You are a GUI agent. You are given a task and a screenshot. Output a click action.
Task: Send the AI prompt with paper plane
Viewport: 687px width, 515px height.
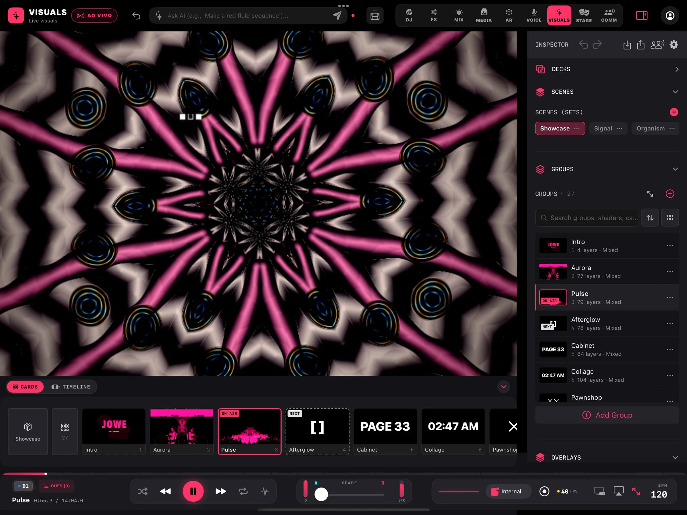point(337,15)
